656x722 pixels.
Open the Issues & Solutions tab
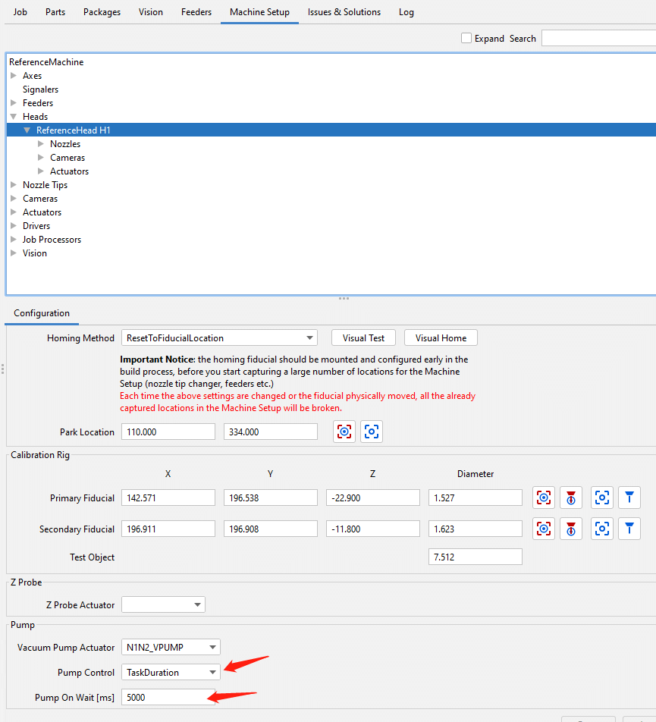pyautogui.click(x=344, y=12)
